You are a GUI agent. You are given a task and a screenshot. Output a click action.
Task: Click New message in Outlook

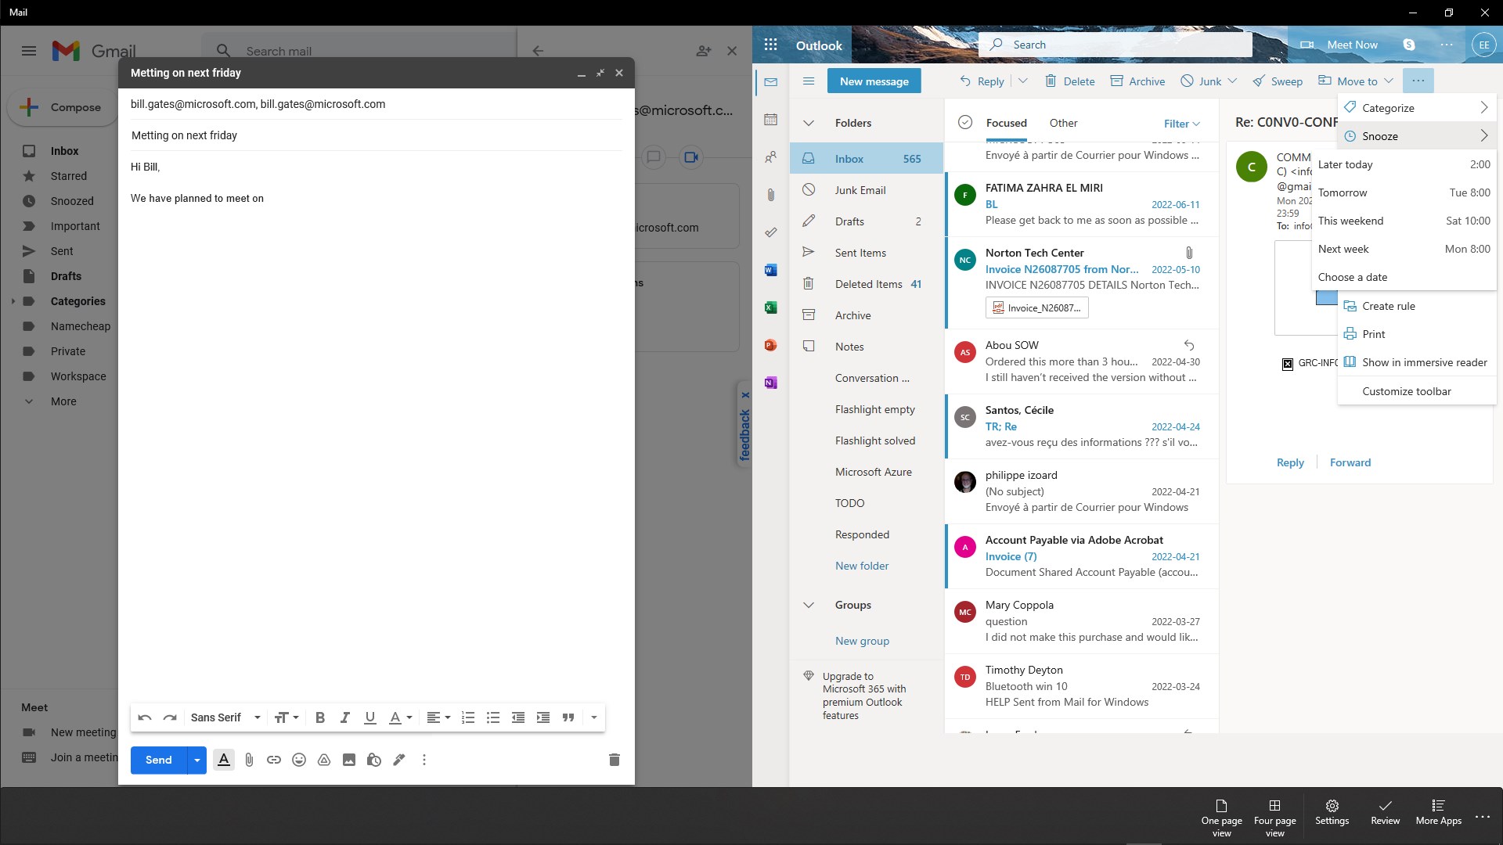[x=874, y=81]
